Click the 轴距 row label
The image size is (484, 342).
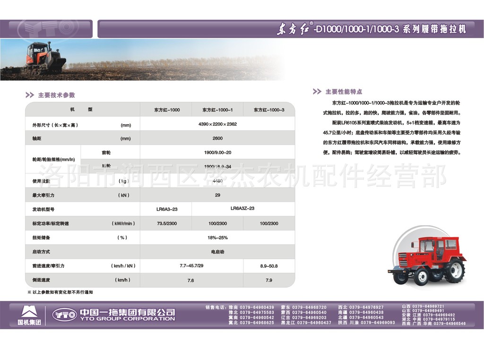[37, 138]
